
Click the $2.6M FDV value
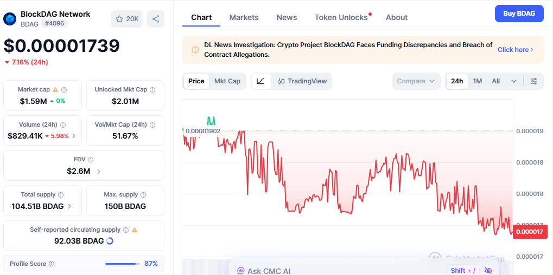(78, 172)
